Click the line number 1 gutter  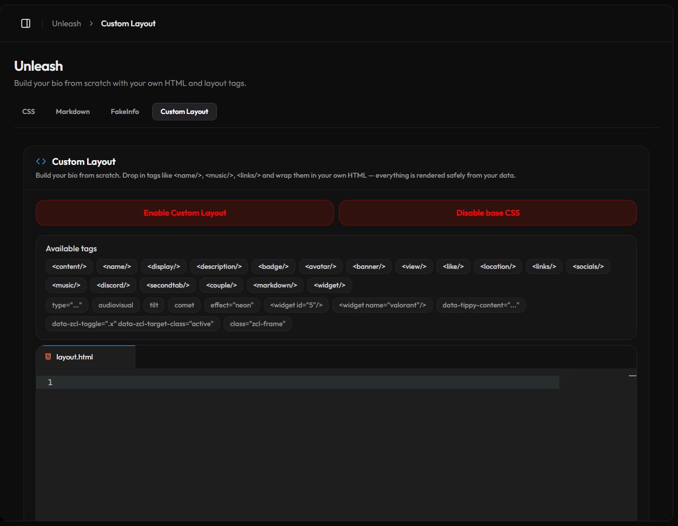pyautogui.click(x=50, y=382)
